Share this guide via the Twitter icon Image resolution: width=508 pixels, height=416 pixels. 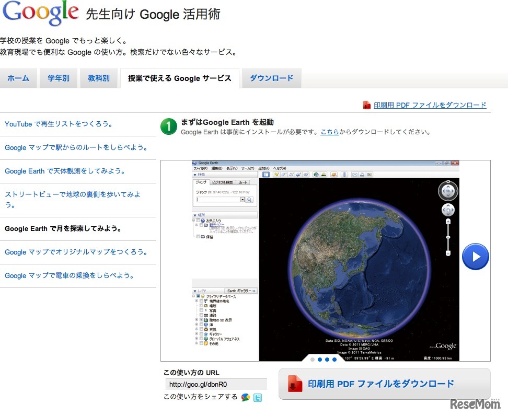pyautogui.click(x=257, y=398)
